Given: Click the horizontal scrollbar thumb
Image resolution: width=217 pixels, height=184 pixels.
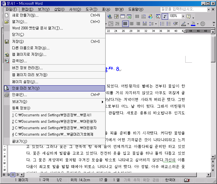Looking at the screenshot, I should 118,174.
